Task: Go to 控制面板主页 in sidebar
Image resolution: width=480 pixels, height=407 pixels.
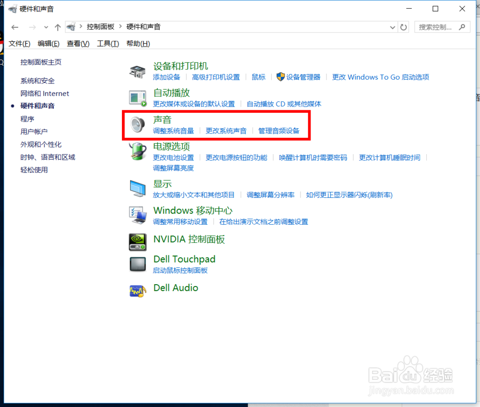Action: [41, 62]
